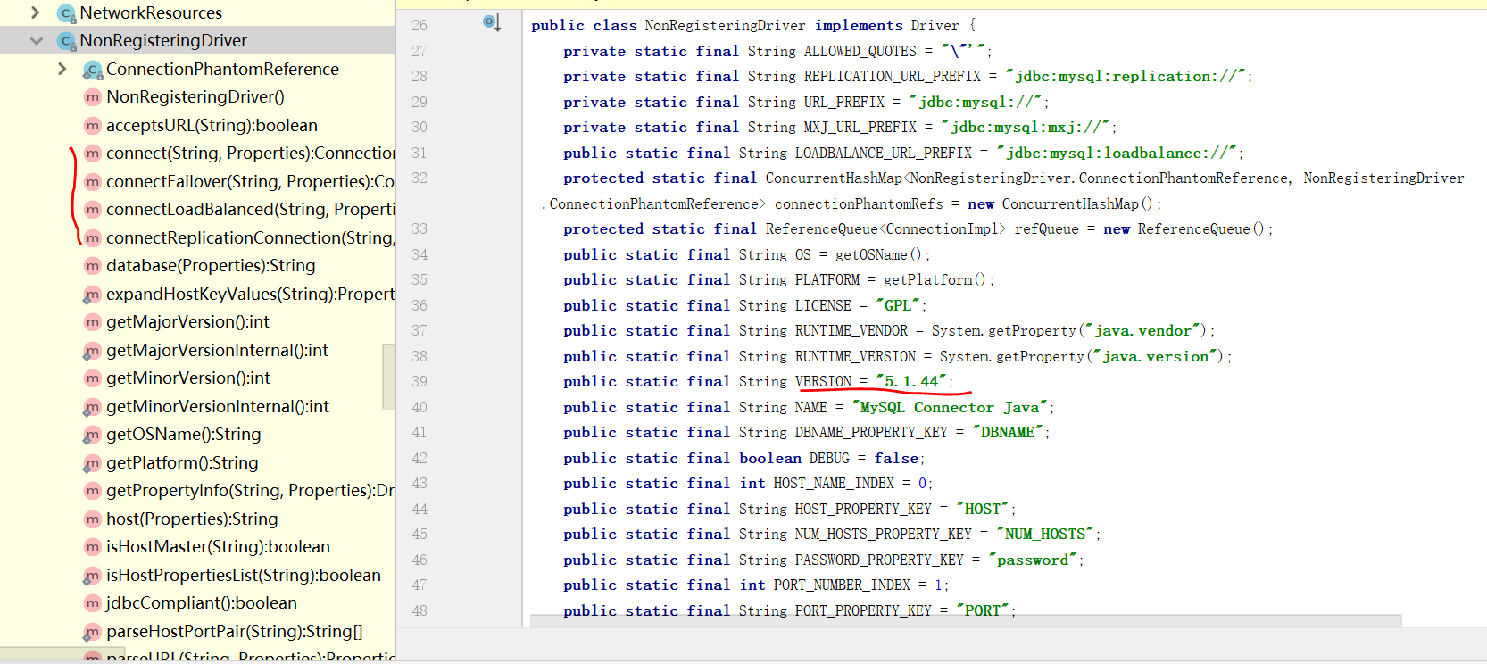Click the VERSION constant on line 39
This screenshot has height=664, width=1487.
[824, 381]
